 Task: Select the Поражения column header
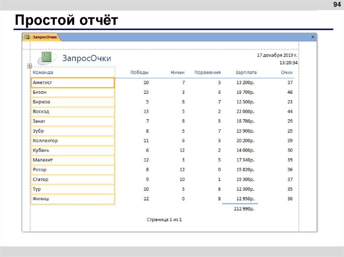click(208, 72)
